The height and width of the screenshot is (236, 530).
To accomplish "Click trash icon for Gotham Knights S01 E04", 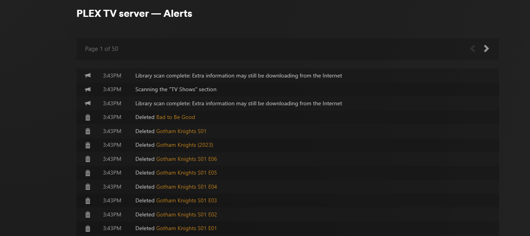I will [x=88, y=187].
